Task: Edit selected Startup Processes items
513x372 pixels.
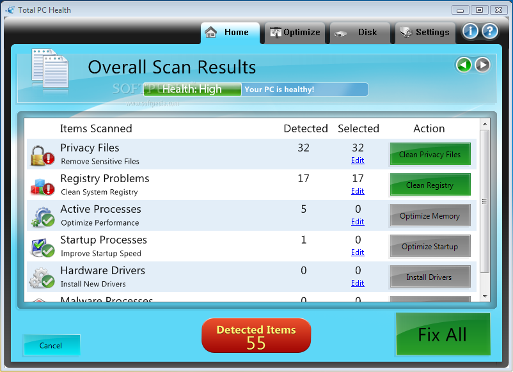Action: point(358,252)
